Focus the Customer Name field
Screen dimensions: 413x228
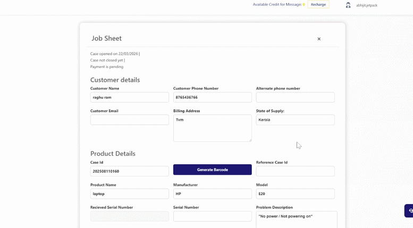point(130,97)
